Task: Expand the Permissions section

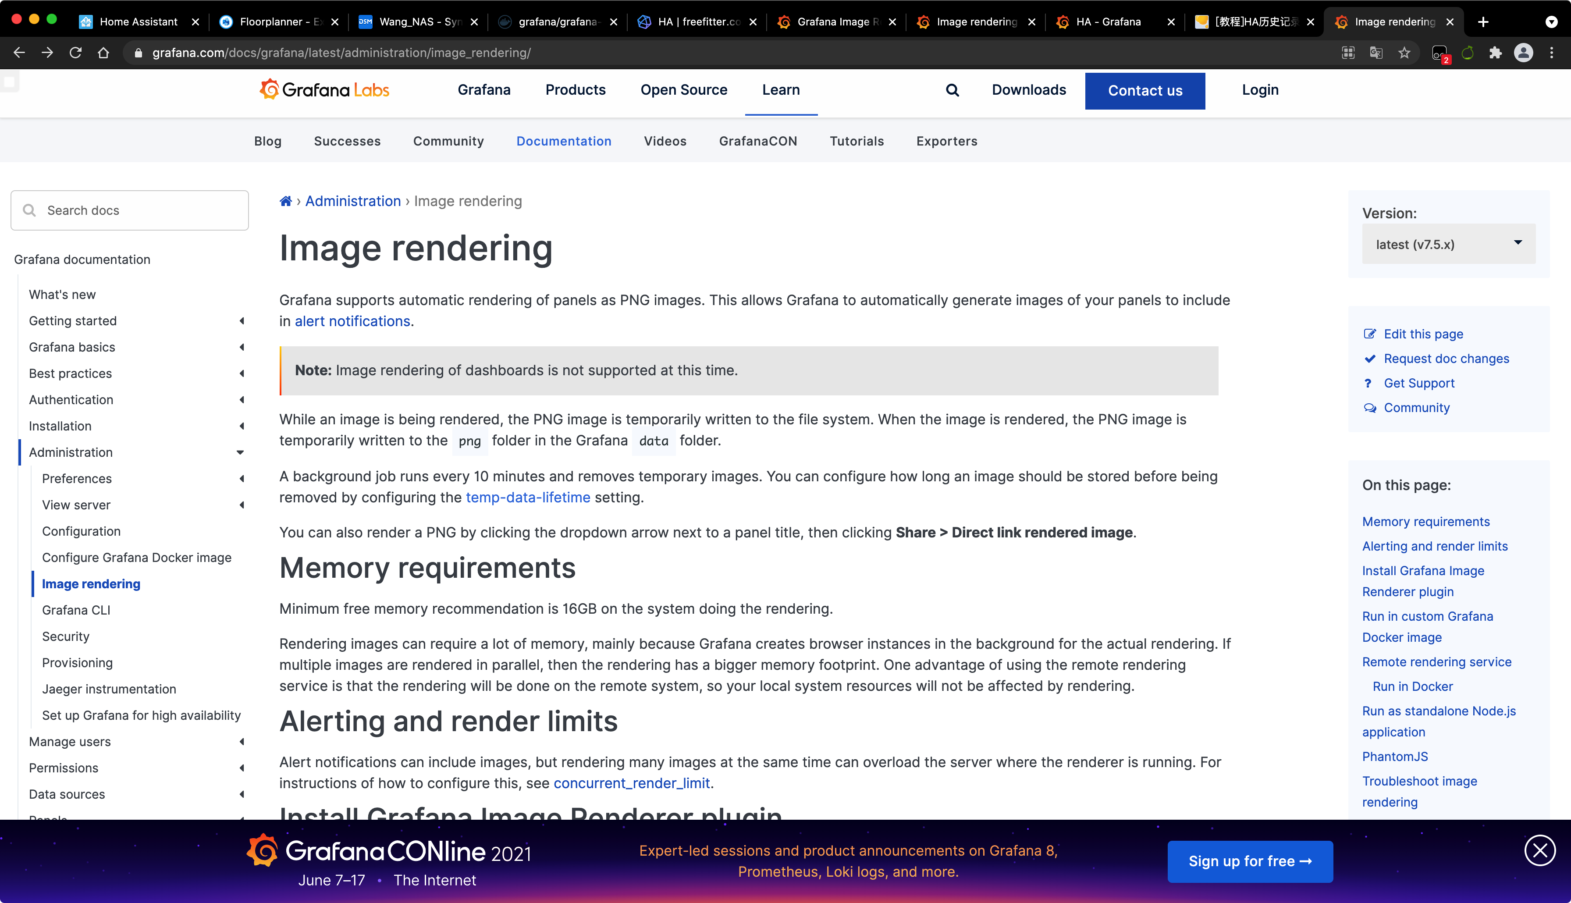Action: [x=241, y=768]
